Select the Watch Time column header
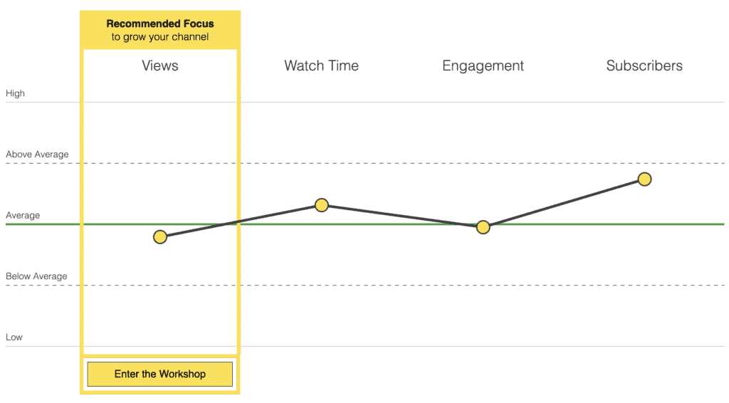Image resolution: width=729 pixels, height=403 pixels. coord(321,66)
